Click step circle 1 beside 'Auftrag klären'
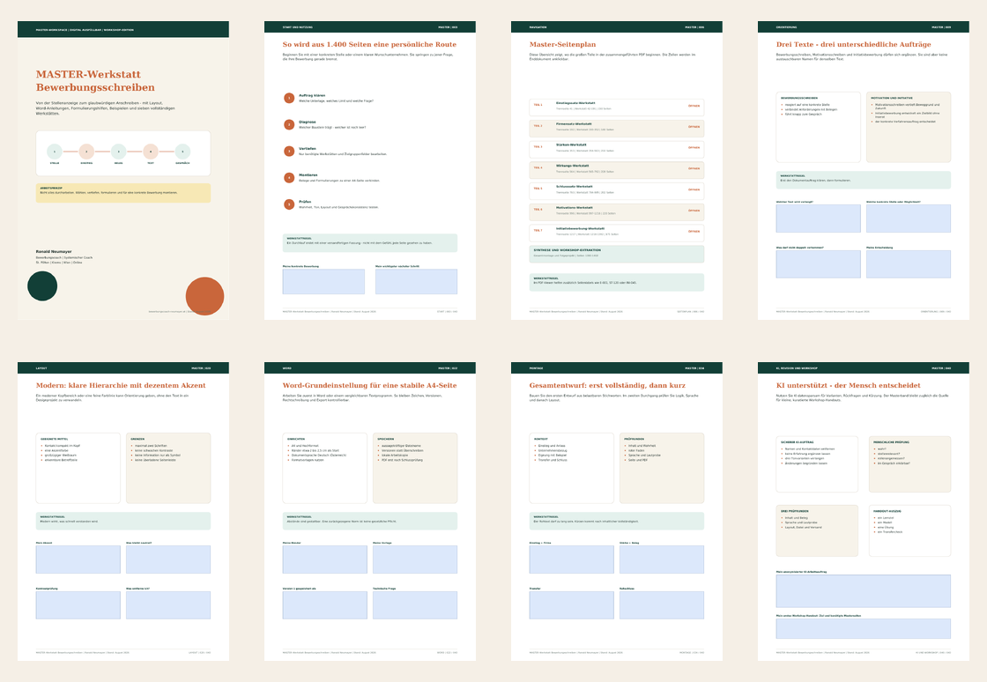 (x=289, y=98)
